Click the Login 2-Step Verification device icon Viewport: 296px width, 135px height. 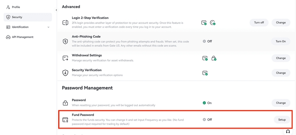click(x=65, y=23)
